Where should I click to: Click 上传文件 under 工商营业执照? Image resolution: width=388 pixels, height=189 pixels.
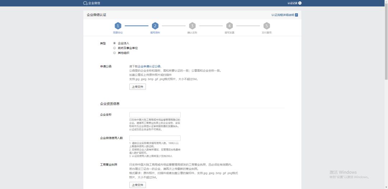138,185
